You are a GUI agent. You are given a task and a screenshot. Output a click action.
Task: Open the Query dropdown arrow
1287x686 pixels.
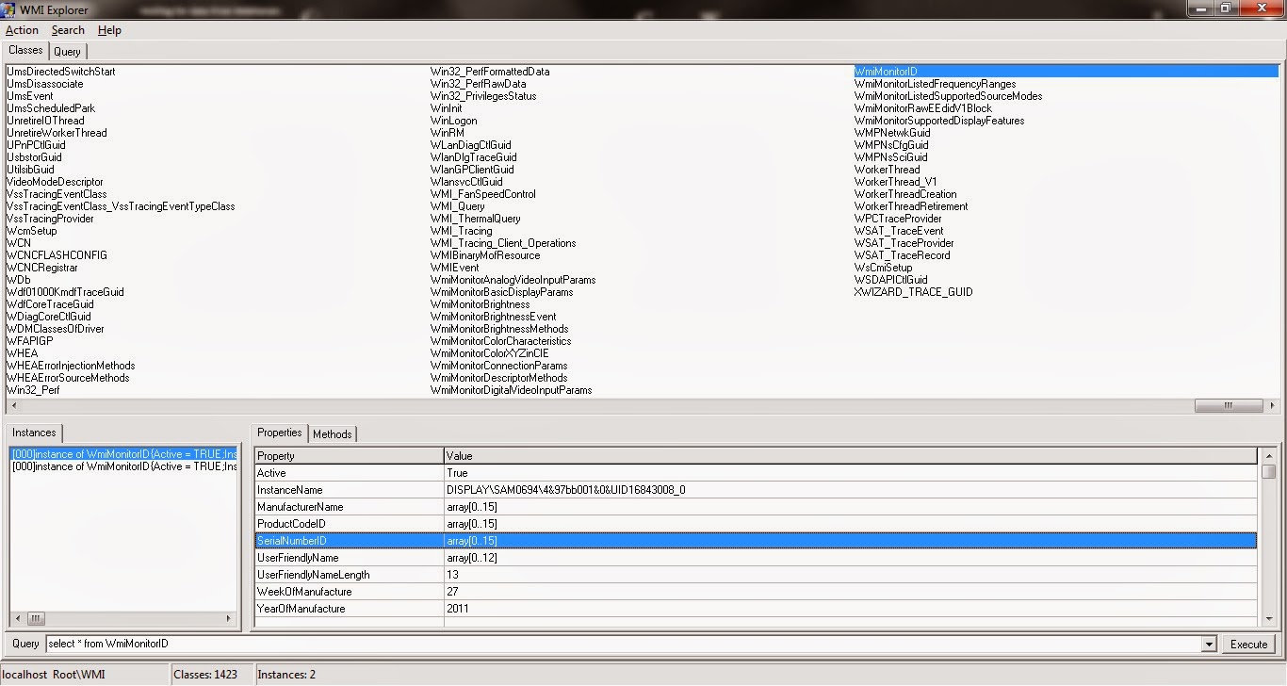(x=1209, y=645)
